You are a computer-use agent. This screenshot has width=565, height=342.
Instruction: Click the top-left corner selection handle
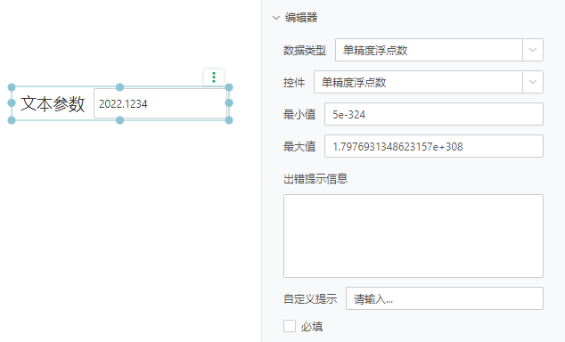[x=12, y=87]
